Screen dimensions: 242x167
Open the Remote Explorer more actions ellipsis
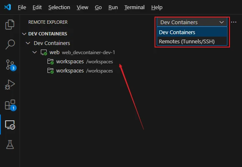(x=234, y=22)
